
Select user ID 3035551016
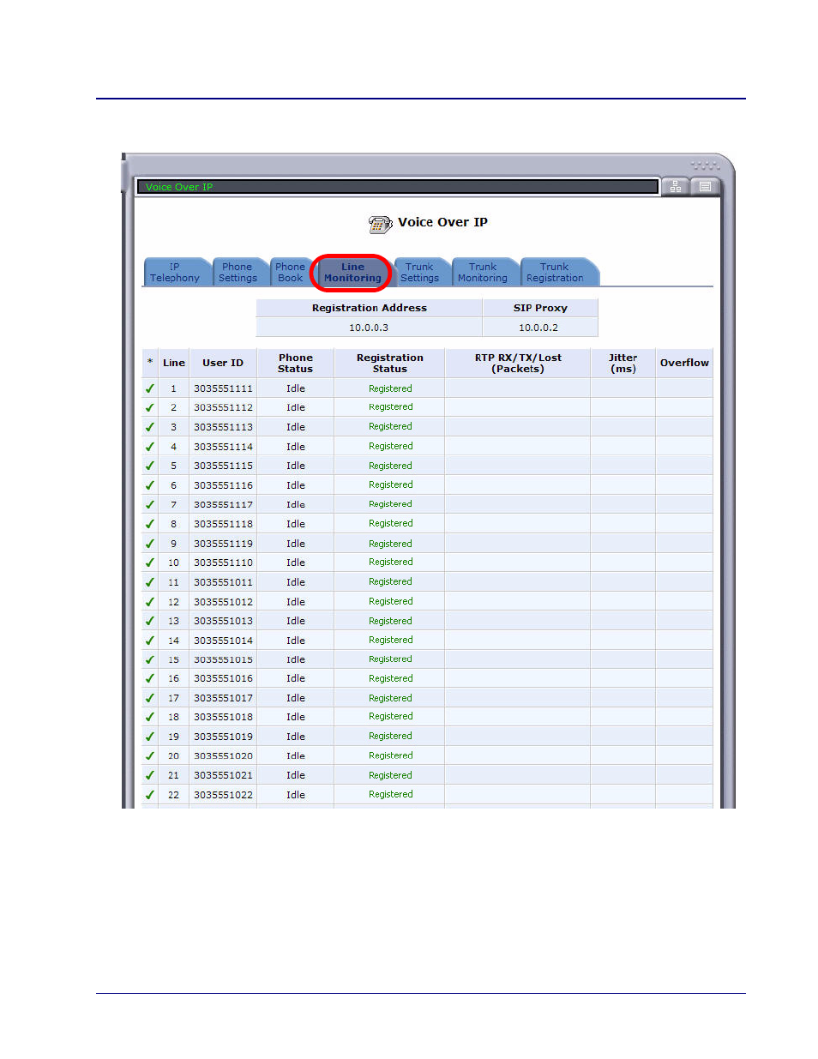(x=224, y=678)
